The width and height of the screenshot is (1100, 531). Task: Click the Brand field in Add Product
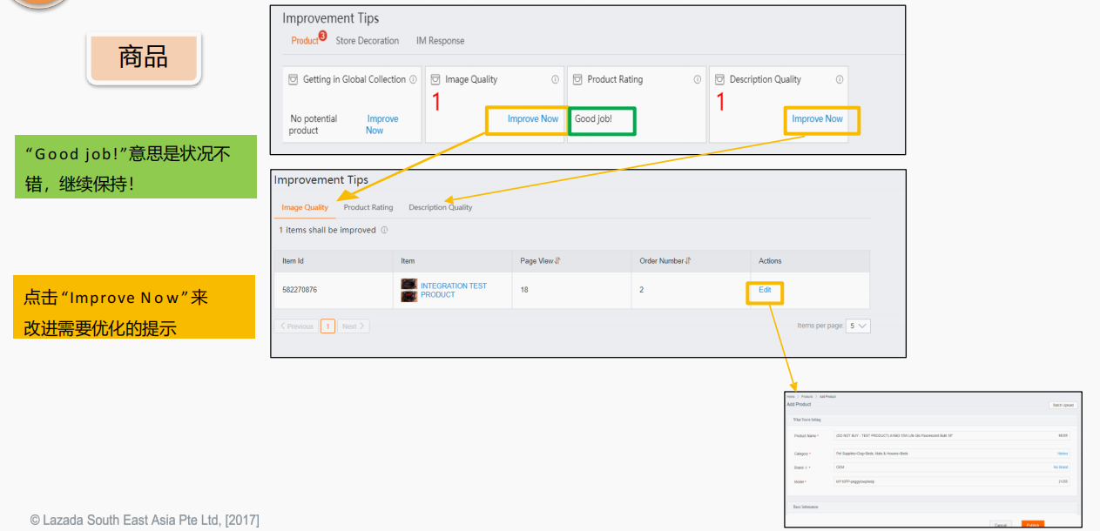(952, 467)
